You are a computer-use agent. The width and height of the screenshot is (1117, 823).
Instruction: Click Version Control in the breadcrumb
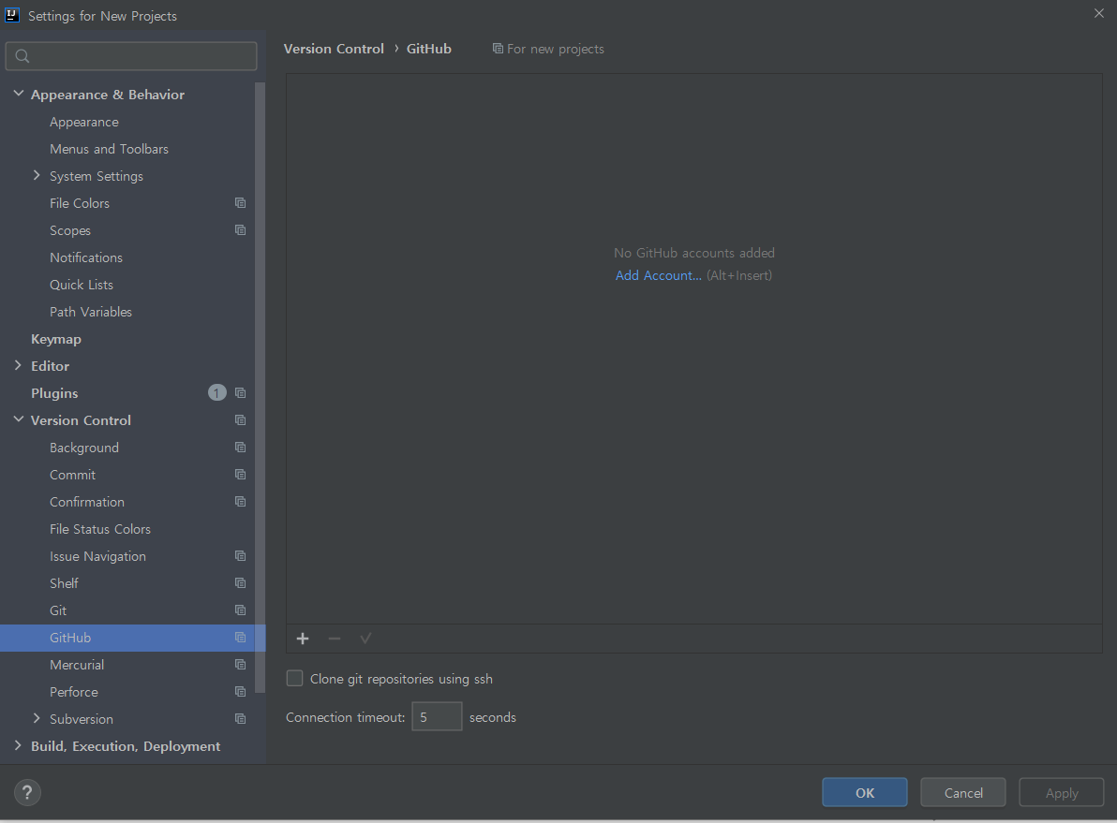(335, 49)
